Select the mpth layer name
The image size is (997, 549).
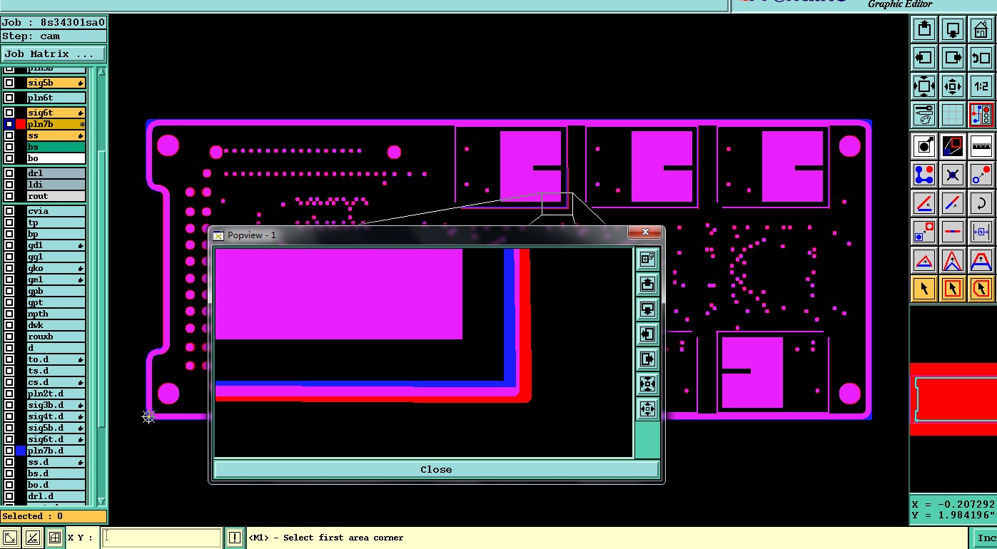56,314
